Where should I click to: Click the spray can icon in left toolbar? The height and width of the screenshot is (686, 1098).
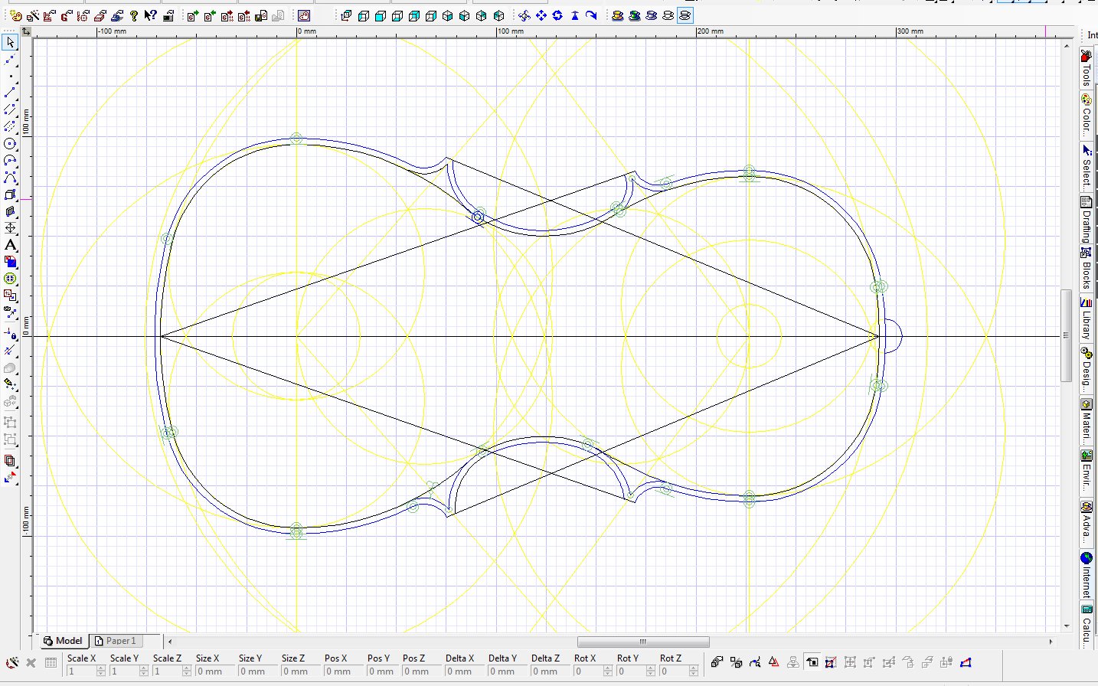pyautogui.click(x=10, y=384)
